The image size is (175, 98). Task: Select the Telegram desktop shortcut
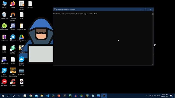coord(13,38)
